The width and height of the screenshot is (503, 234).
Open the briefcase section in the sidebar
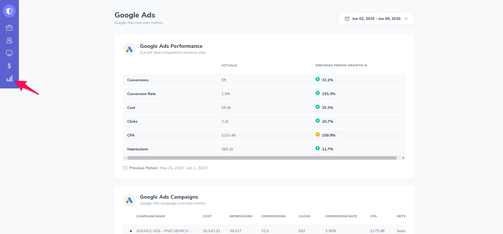pos(9,28)
